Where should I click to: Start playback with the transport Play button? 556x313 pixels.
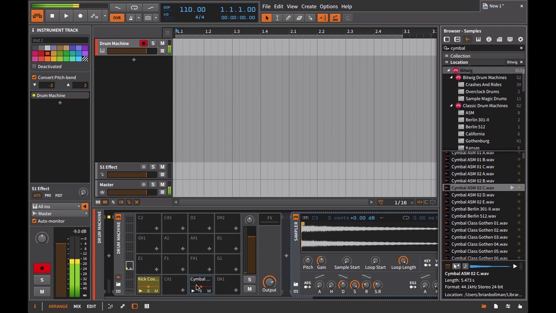pyautogui.click(x=66, y=16)
